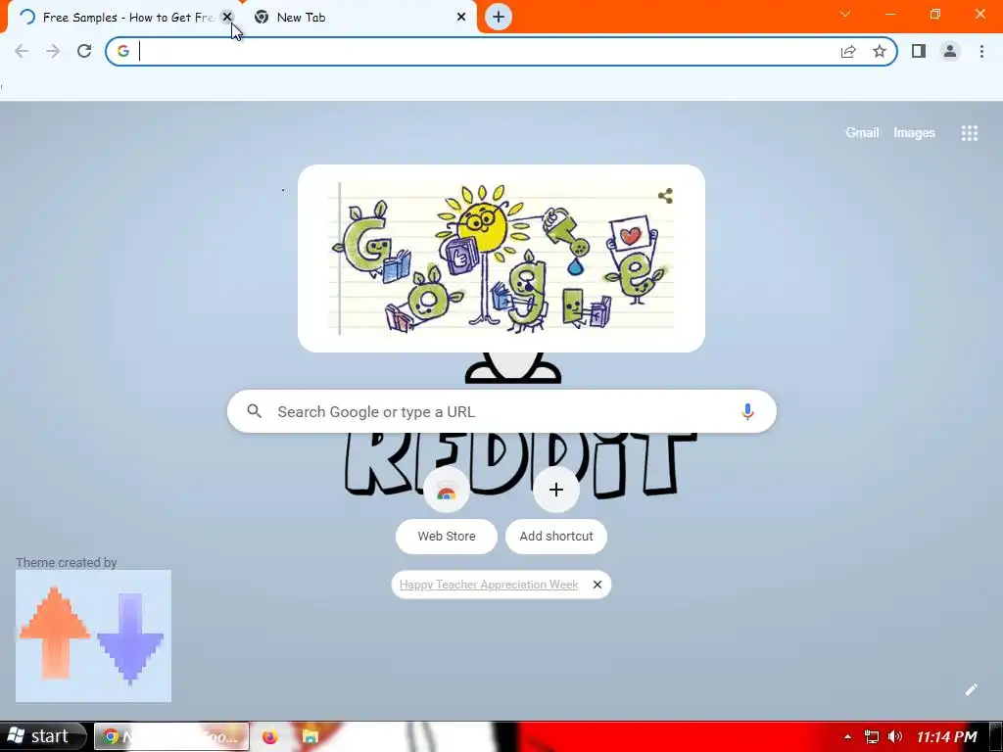Open the tab search chevron
The height and width of the screenshot is (752, 1003).
[x=845, y=14]
